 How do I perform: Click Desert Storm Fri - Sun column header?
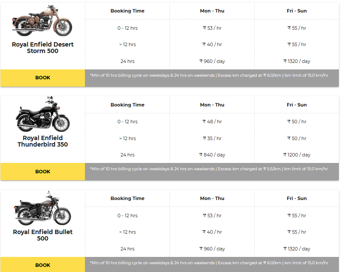[297, 11]
